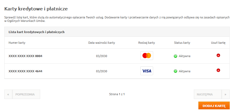Select card number XXXX XXXX XXXX 0004
Screen dimensions: 234x112
pos(25,56)
